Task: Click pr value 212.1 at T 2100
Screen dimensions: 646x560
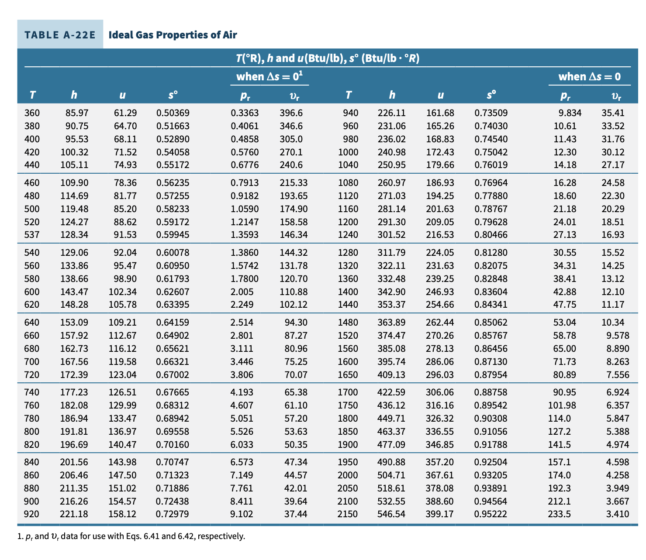Action: pyautogui.click(x=560, y=502)
